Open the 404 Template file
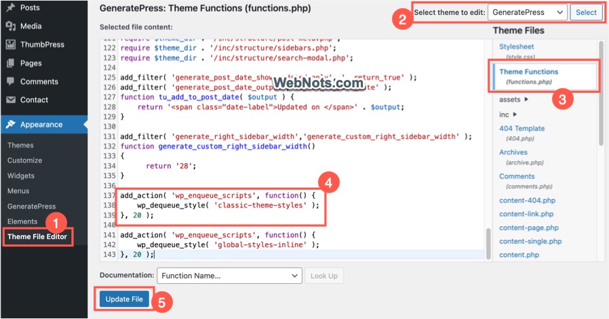 tap(522, 129)
